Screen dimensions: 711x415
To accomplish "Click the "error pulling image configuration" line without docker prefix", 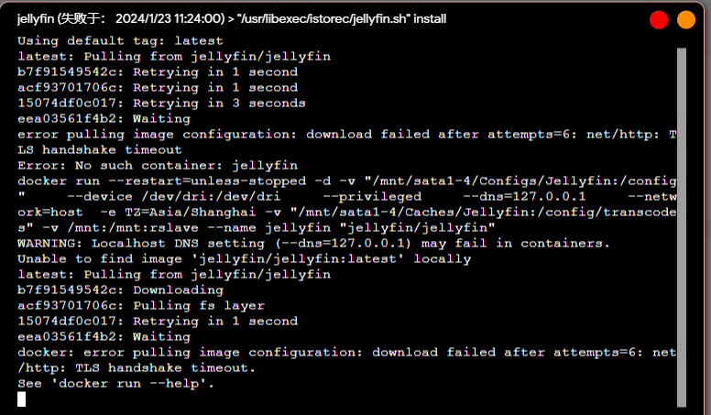I will point(339,134).
